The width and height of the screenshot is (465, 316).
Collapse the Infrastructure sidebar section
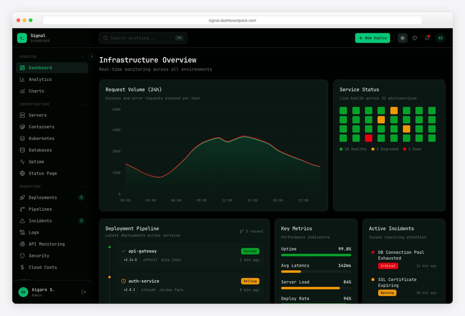(x=83, y=104)
